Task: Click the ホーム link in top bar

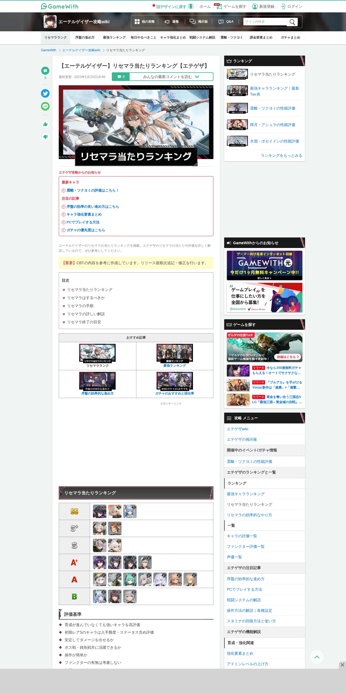Action: (x=205, y=6)
